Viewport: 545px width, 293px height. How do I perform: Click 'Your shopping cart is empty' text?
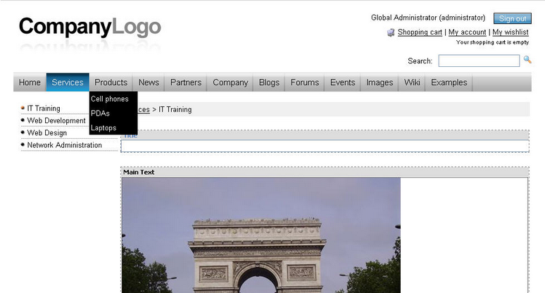(x=492, y=42)
